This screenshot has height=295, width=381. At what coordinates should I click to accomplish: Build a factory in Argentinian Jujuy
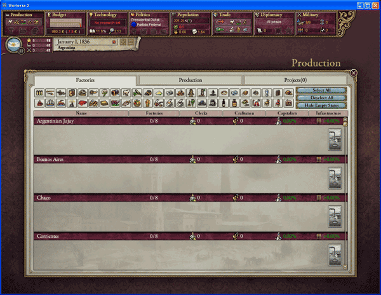(335, 141)
